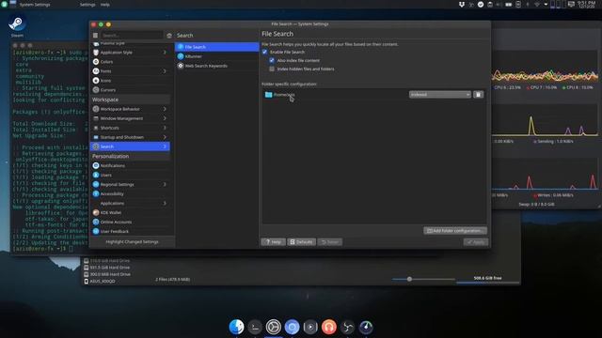Click the Colors settings icon

(96, 62)
